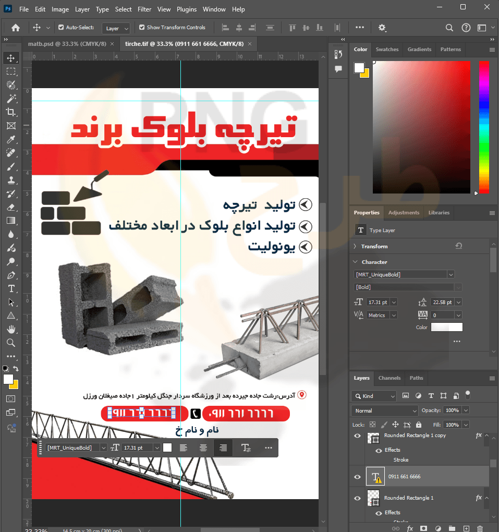Toggle Lock all layer padlock icon

pyautogui.click(x=418, y=425)
